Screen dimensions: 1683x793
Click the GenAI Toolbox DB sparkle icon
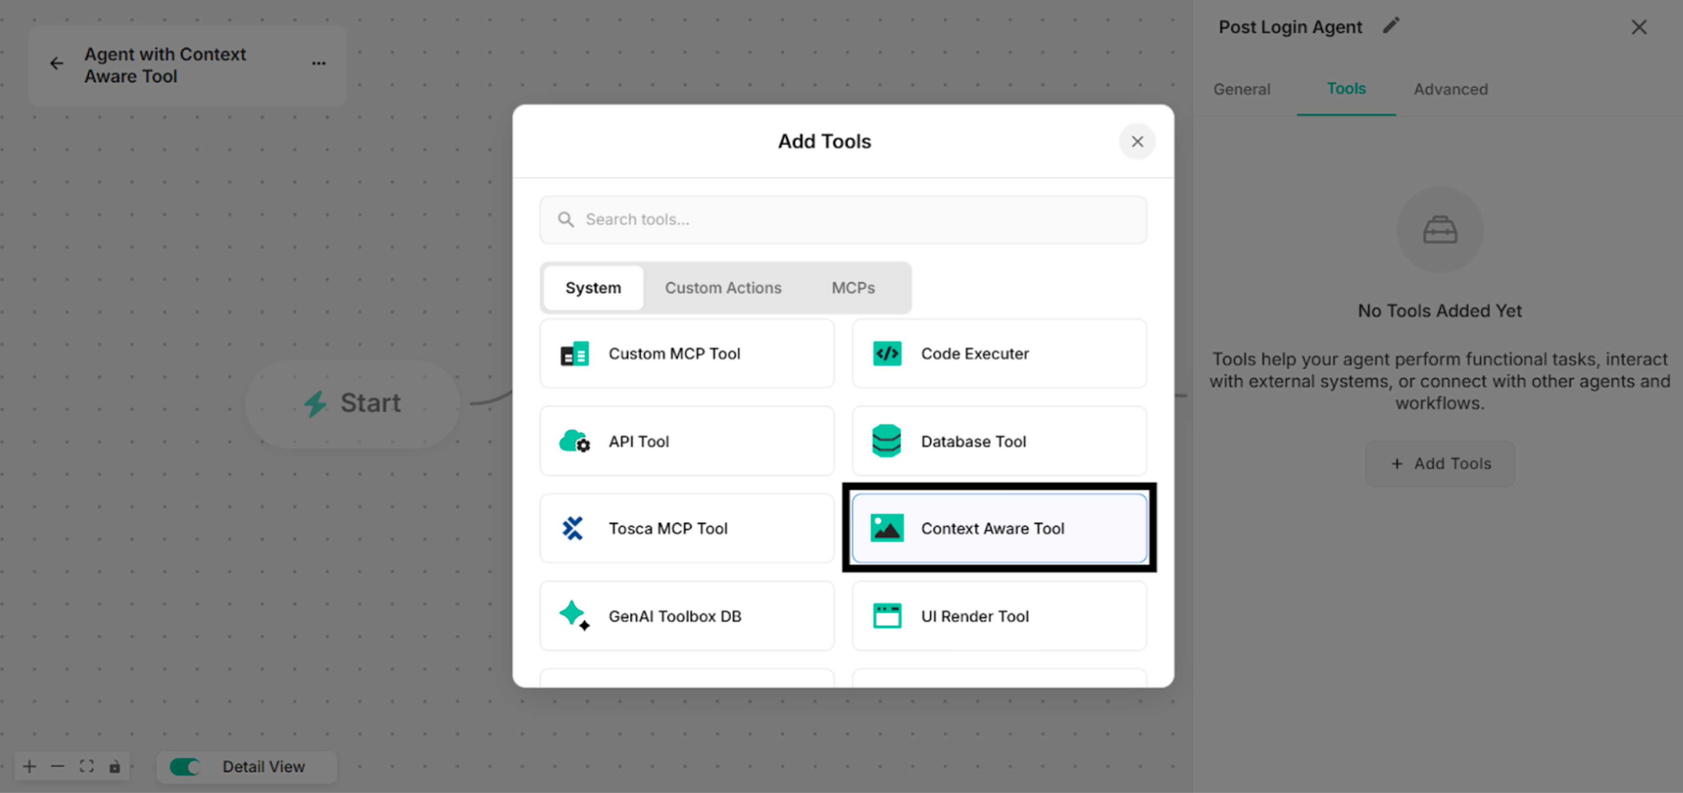[x=574, y=616]
